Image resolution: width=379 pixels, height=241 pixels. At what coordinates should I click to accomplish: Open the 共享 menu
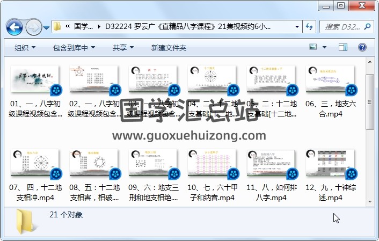point(123,48)
